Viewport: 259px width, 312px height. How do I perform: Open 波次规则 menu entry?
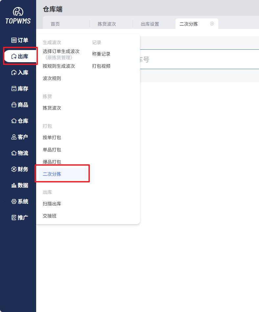[x=52, y=78]
